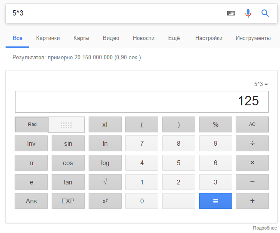Click the percent % key
This screenshot has height=233, width=280.
click(215, 124)
